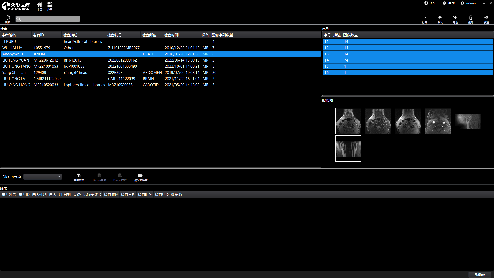The width and height of the screenshot is (494, 278).
Task: Select series number 11 row
Action: click(x=408, y=42)
